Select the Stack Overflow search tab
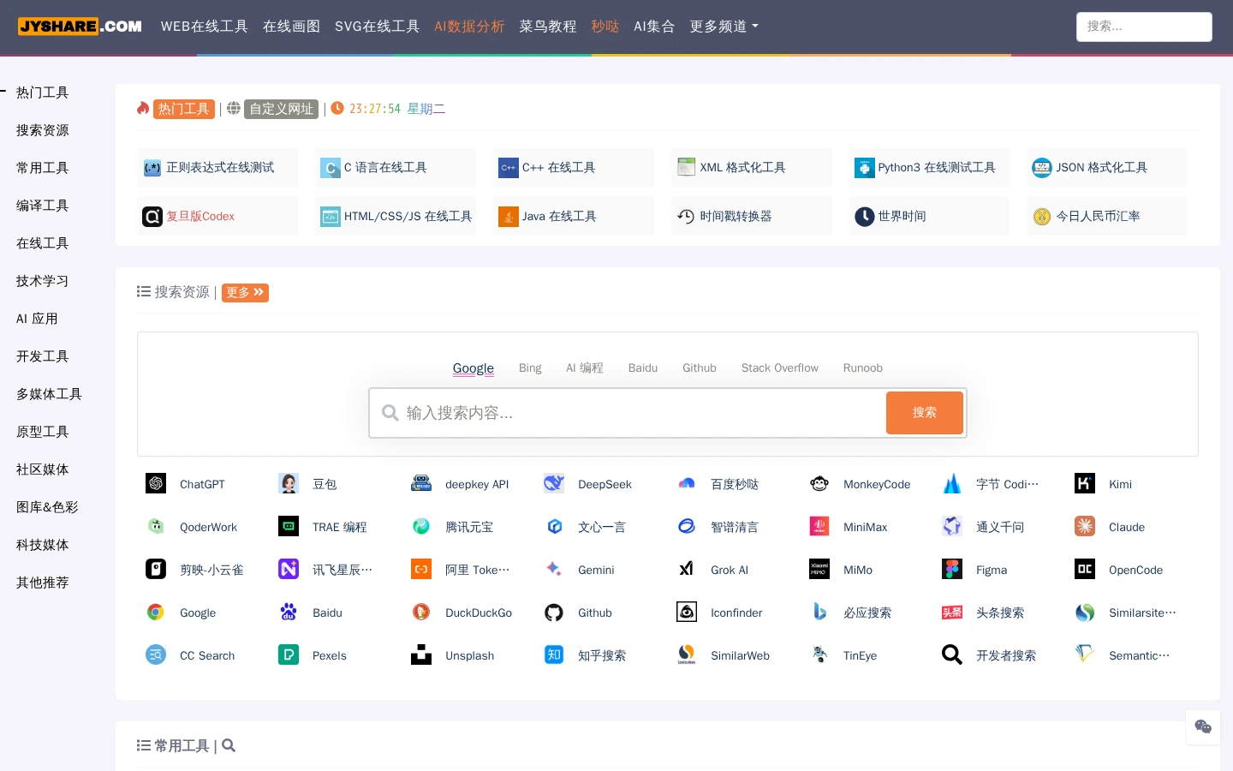The width and height of the screenshot is (1233, 771). point(780,368)
